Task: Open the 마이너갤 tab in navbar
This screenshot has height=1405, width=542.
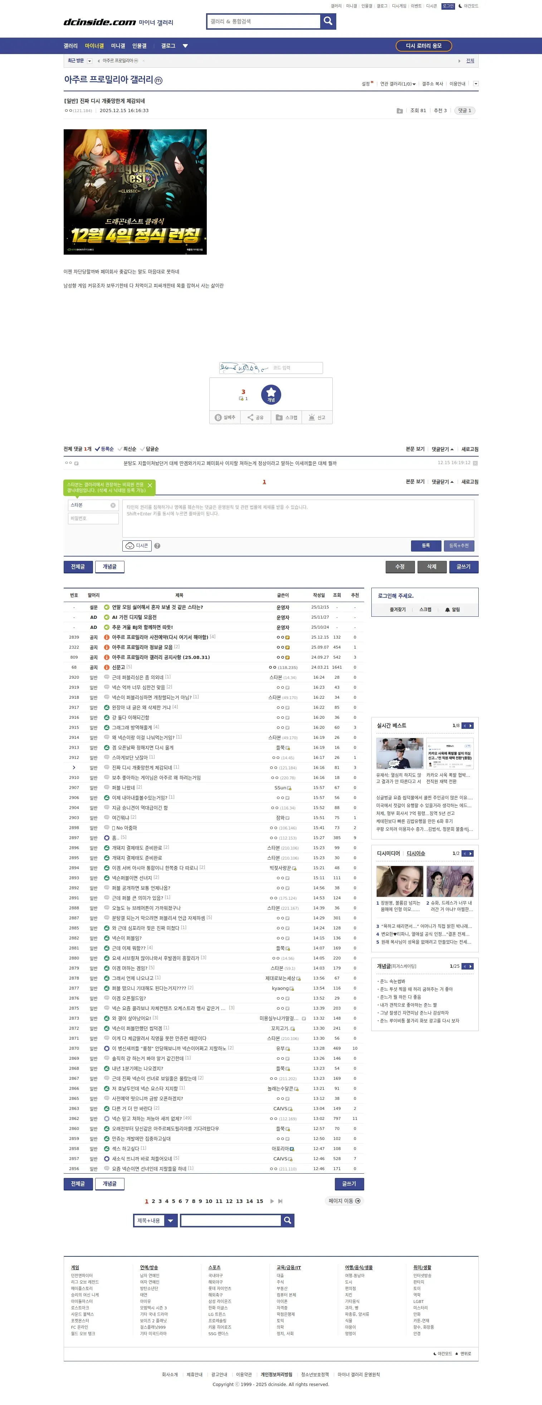Action: [x=94, y=46]
